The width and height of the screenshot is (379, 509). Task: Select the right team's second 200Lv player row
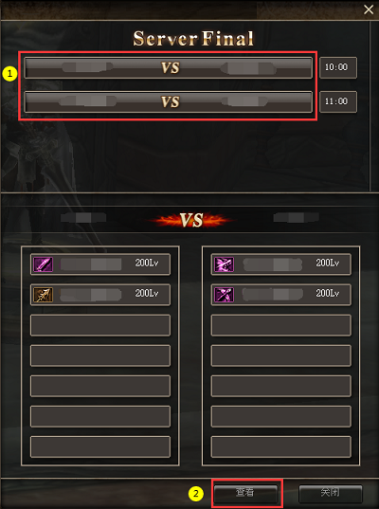coord(281,295)
